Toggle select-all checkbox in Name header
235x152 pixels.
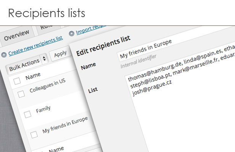[x=17, y=80]
